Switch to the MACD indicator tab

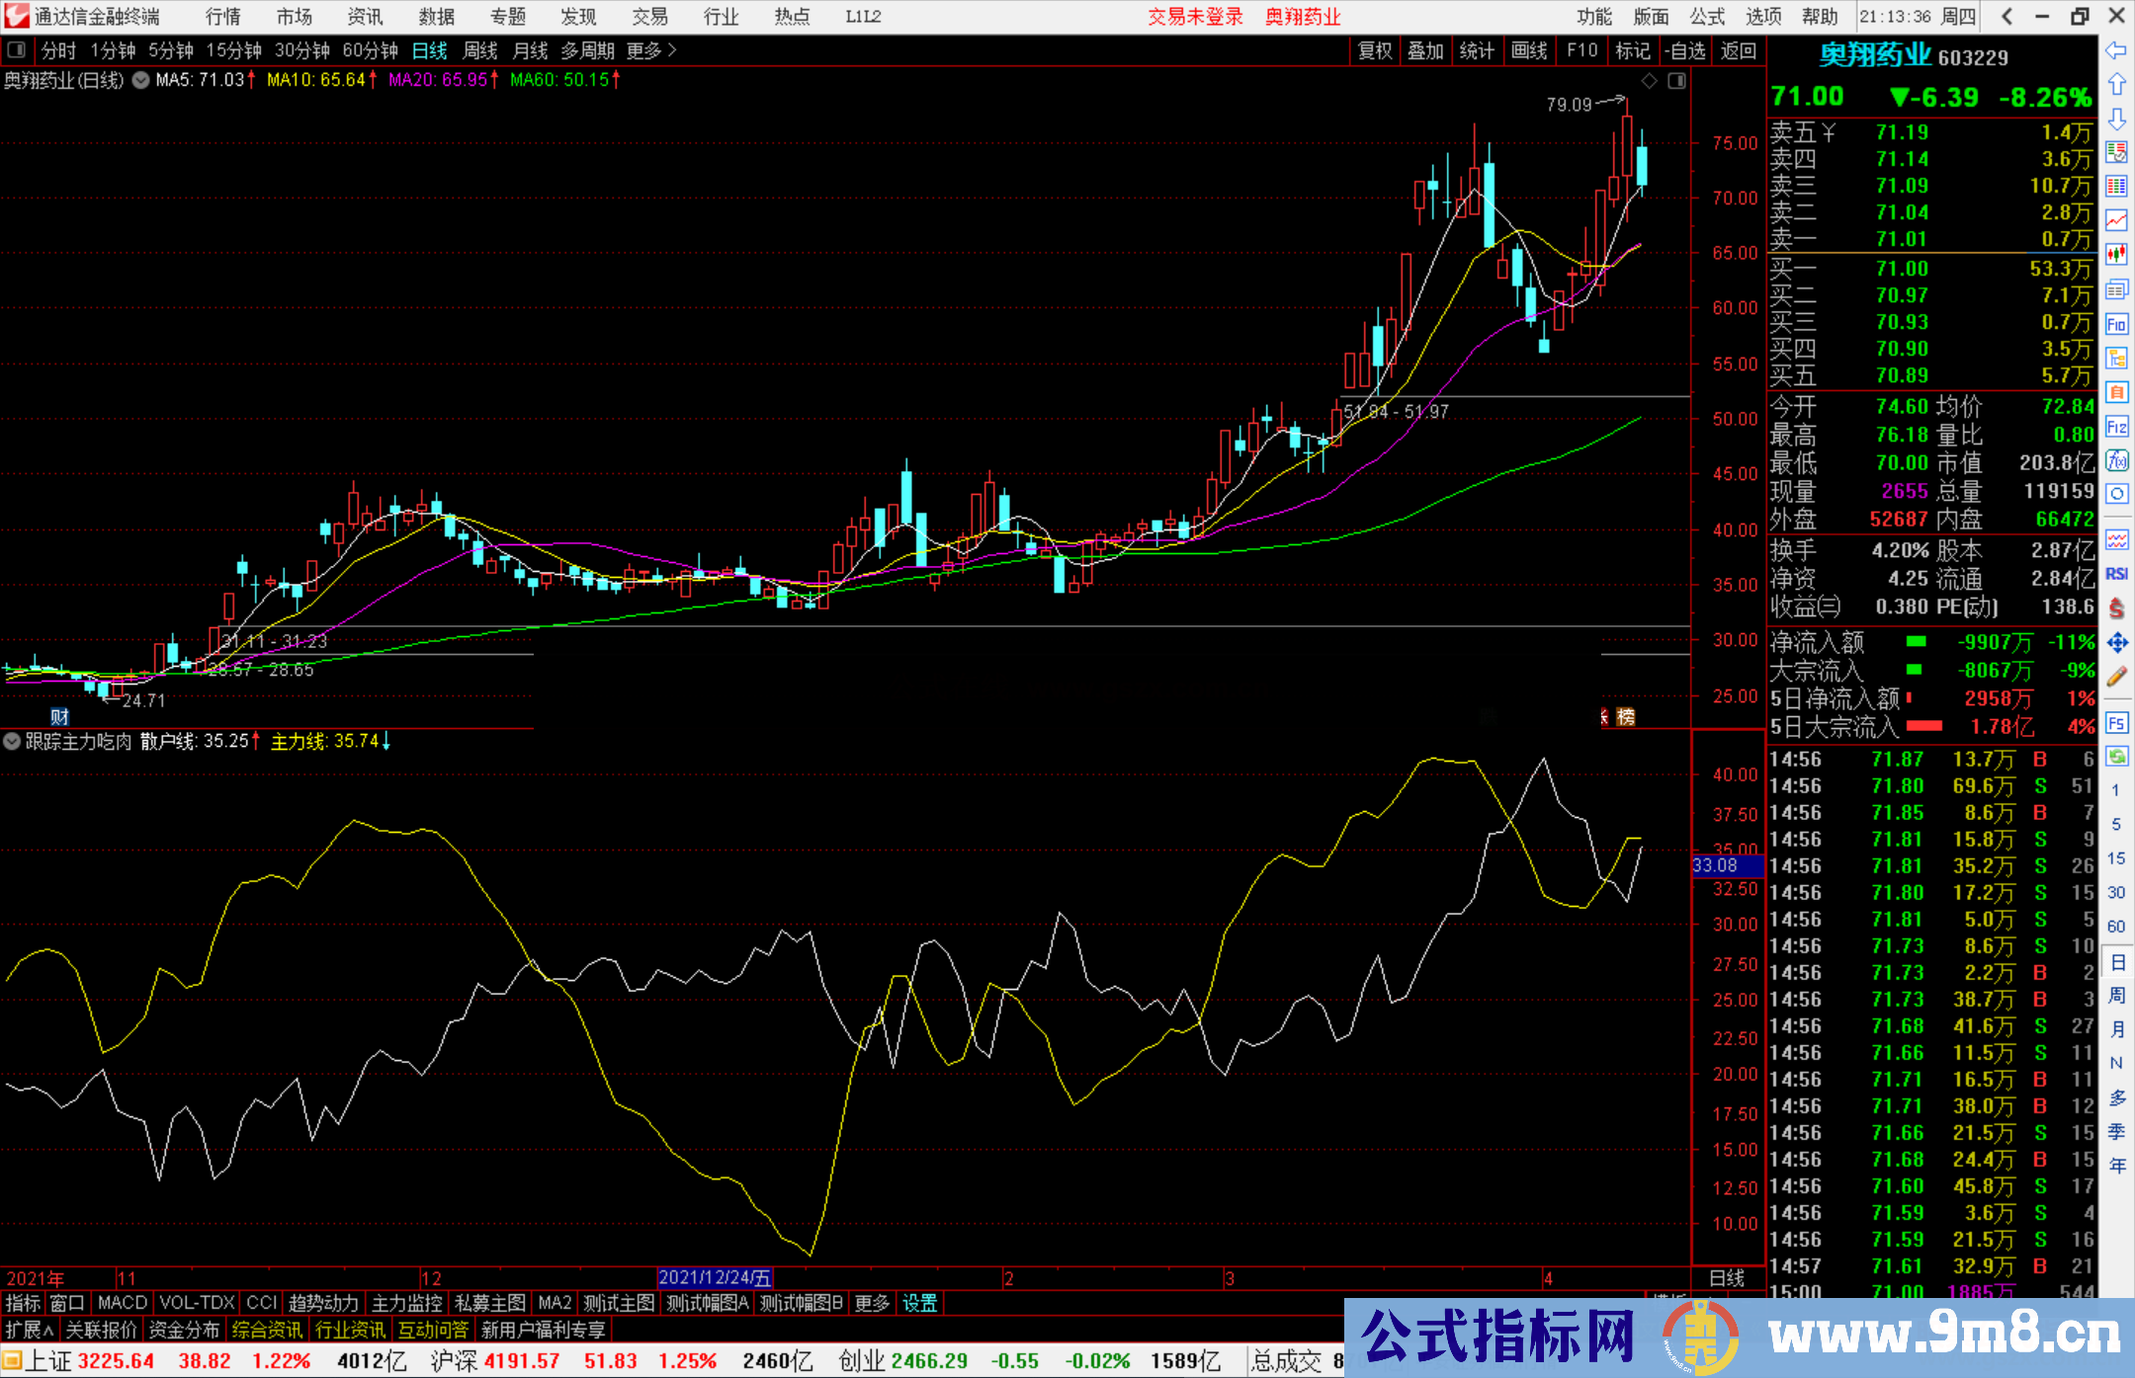(x=123, y=1304)
